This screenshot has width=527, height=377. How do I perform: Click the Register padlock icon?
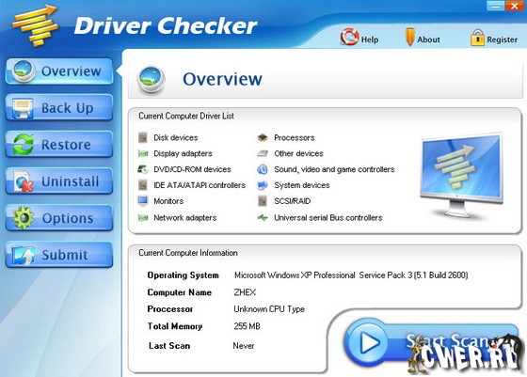(x=477, y=38)
